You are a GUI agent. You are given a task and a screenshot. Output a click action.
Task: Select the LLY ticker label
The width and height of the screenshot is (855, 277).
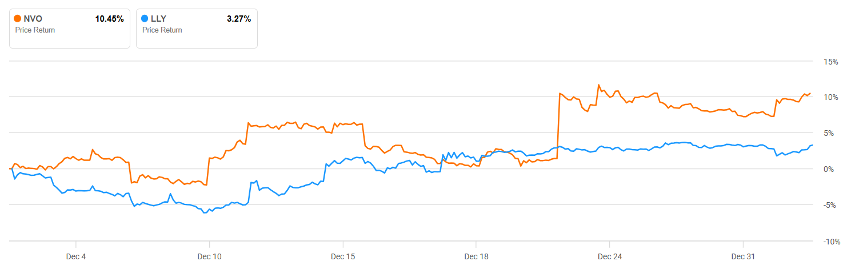click(x=159, y=19)
